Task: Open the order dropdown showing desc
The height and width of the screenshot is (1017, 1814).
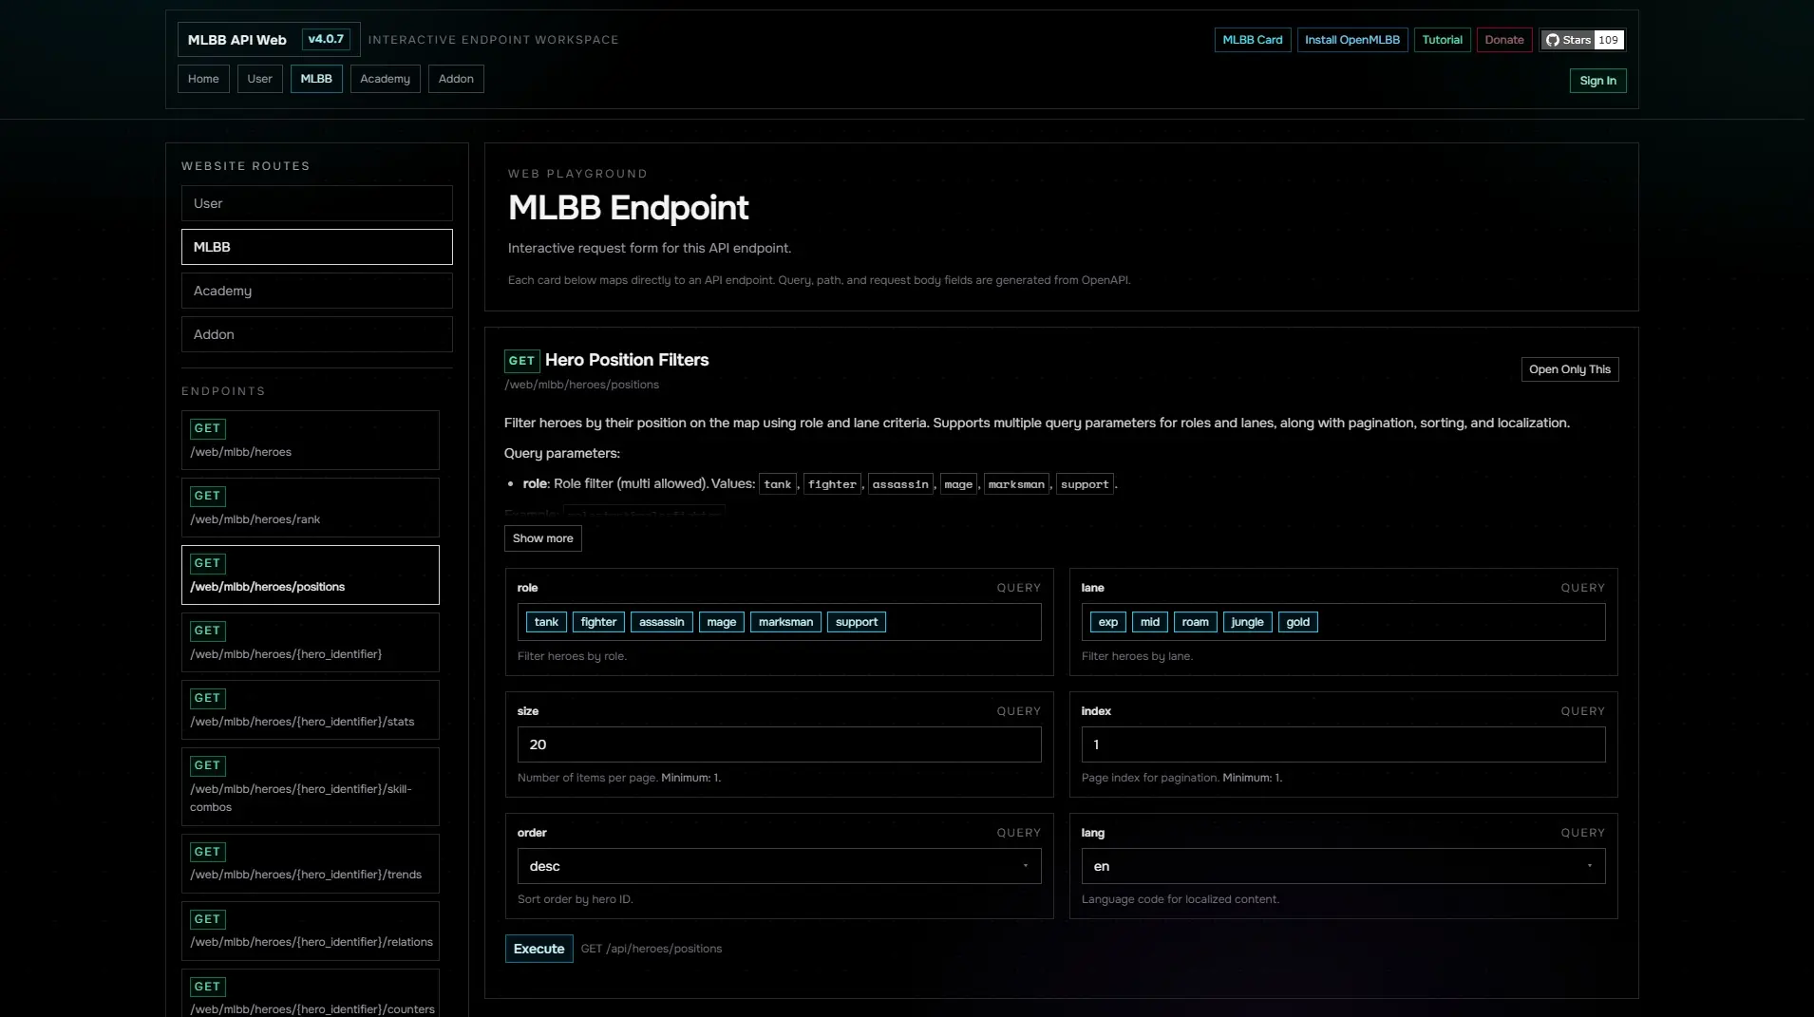Action: 779,866
